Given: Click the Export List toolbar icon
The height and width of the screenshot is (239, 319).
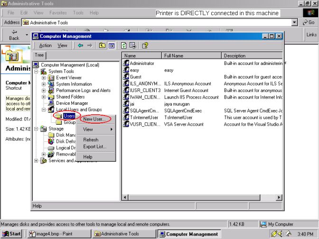Looking at the screenshot, I should click(133, 46).
